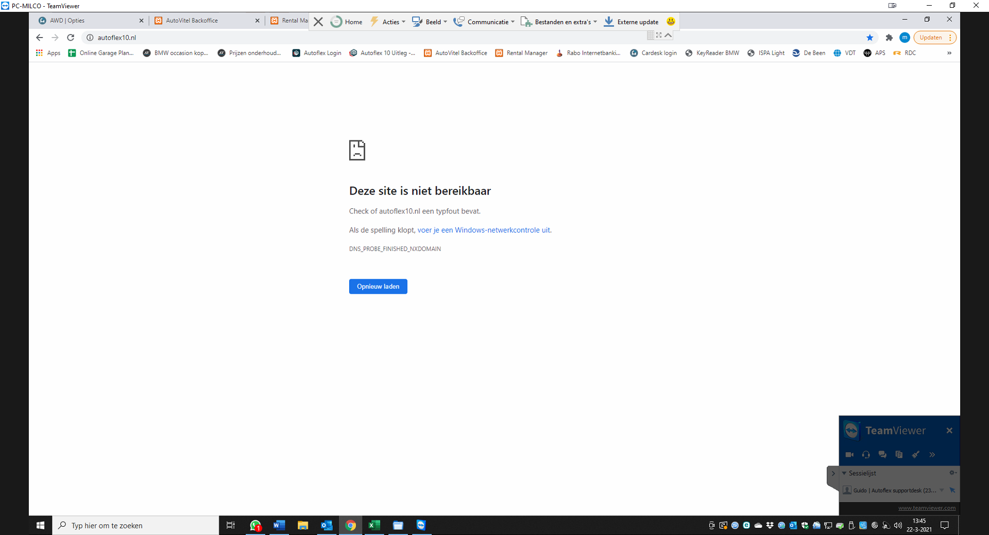The width and height of the screenshot is (989, 535).
Task: Toggle full screen in TeamViewer toolbar
Action: (x=659, y=35)
